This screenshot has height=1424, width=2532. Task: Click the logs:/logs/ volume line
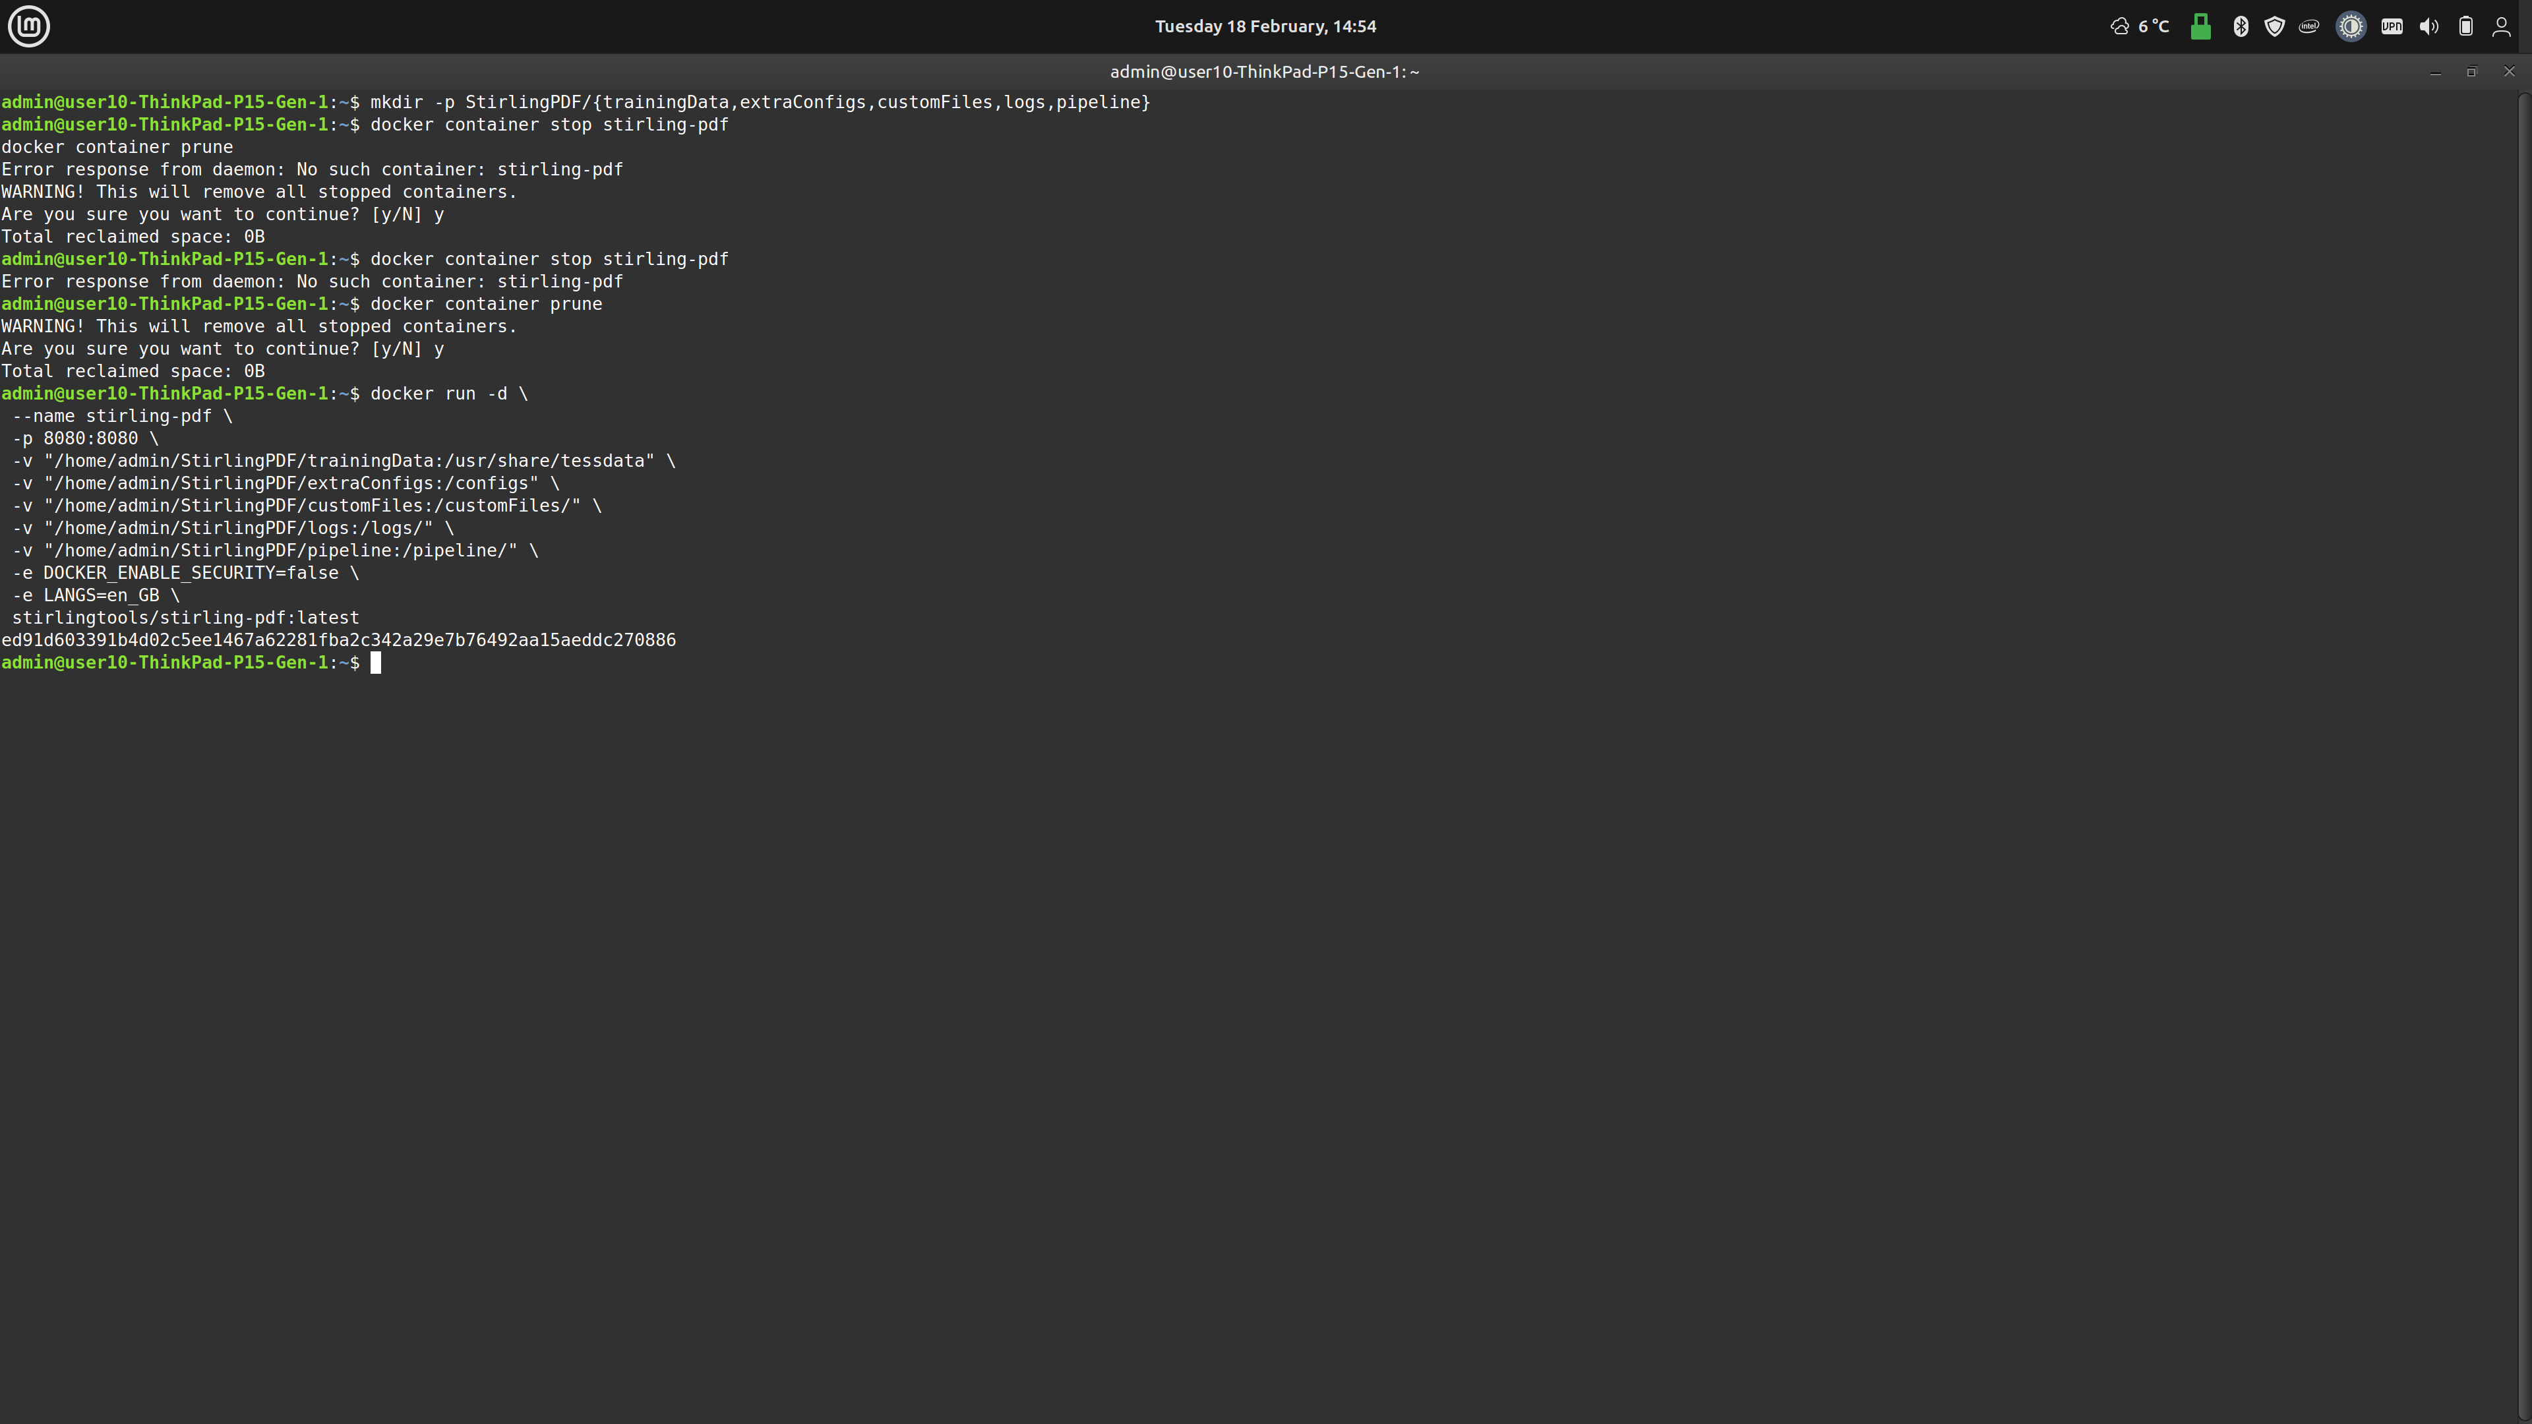point(233,529)
